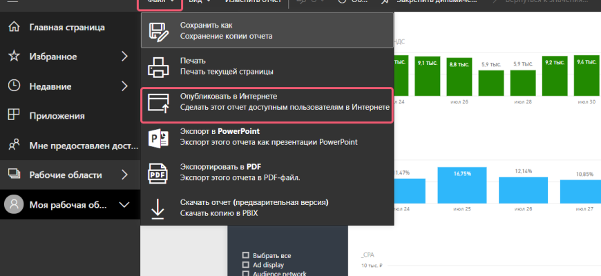Expand the Избранное chevron
Viewport: 601px width, 276px height.
[x=124, y=56]
